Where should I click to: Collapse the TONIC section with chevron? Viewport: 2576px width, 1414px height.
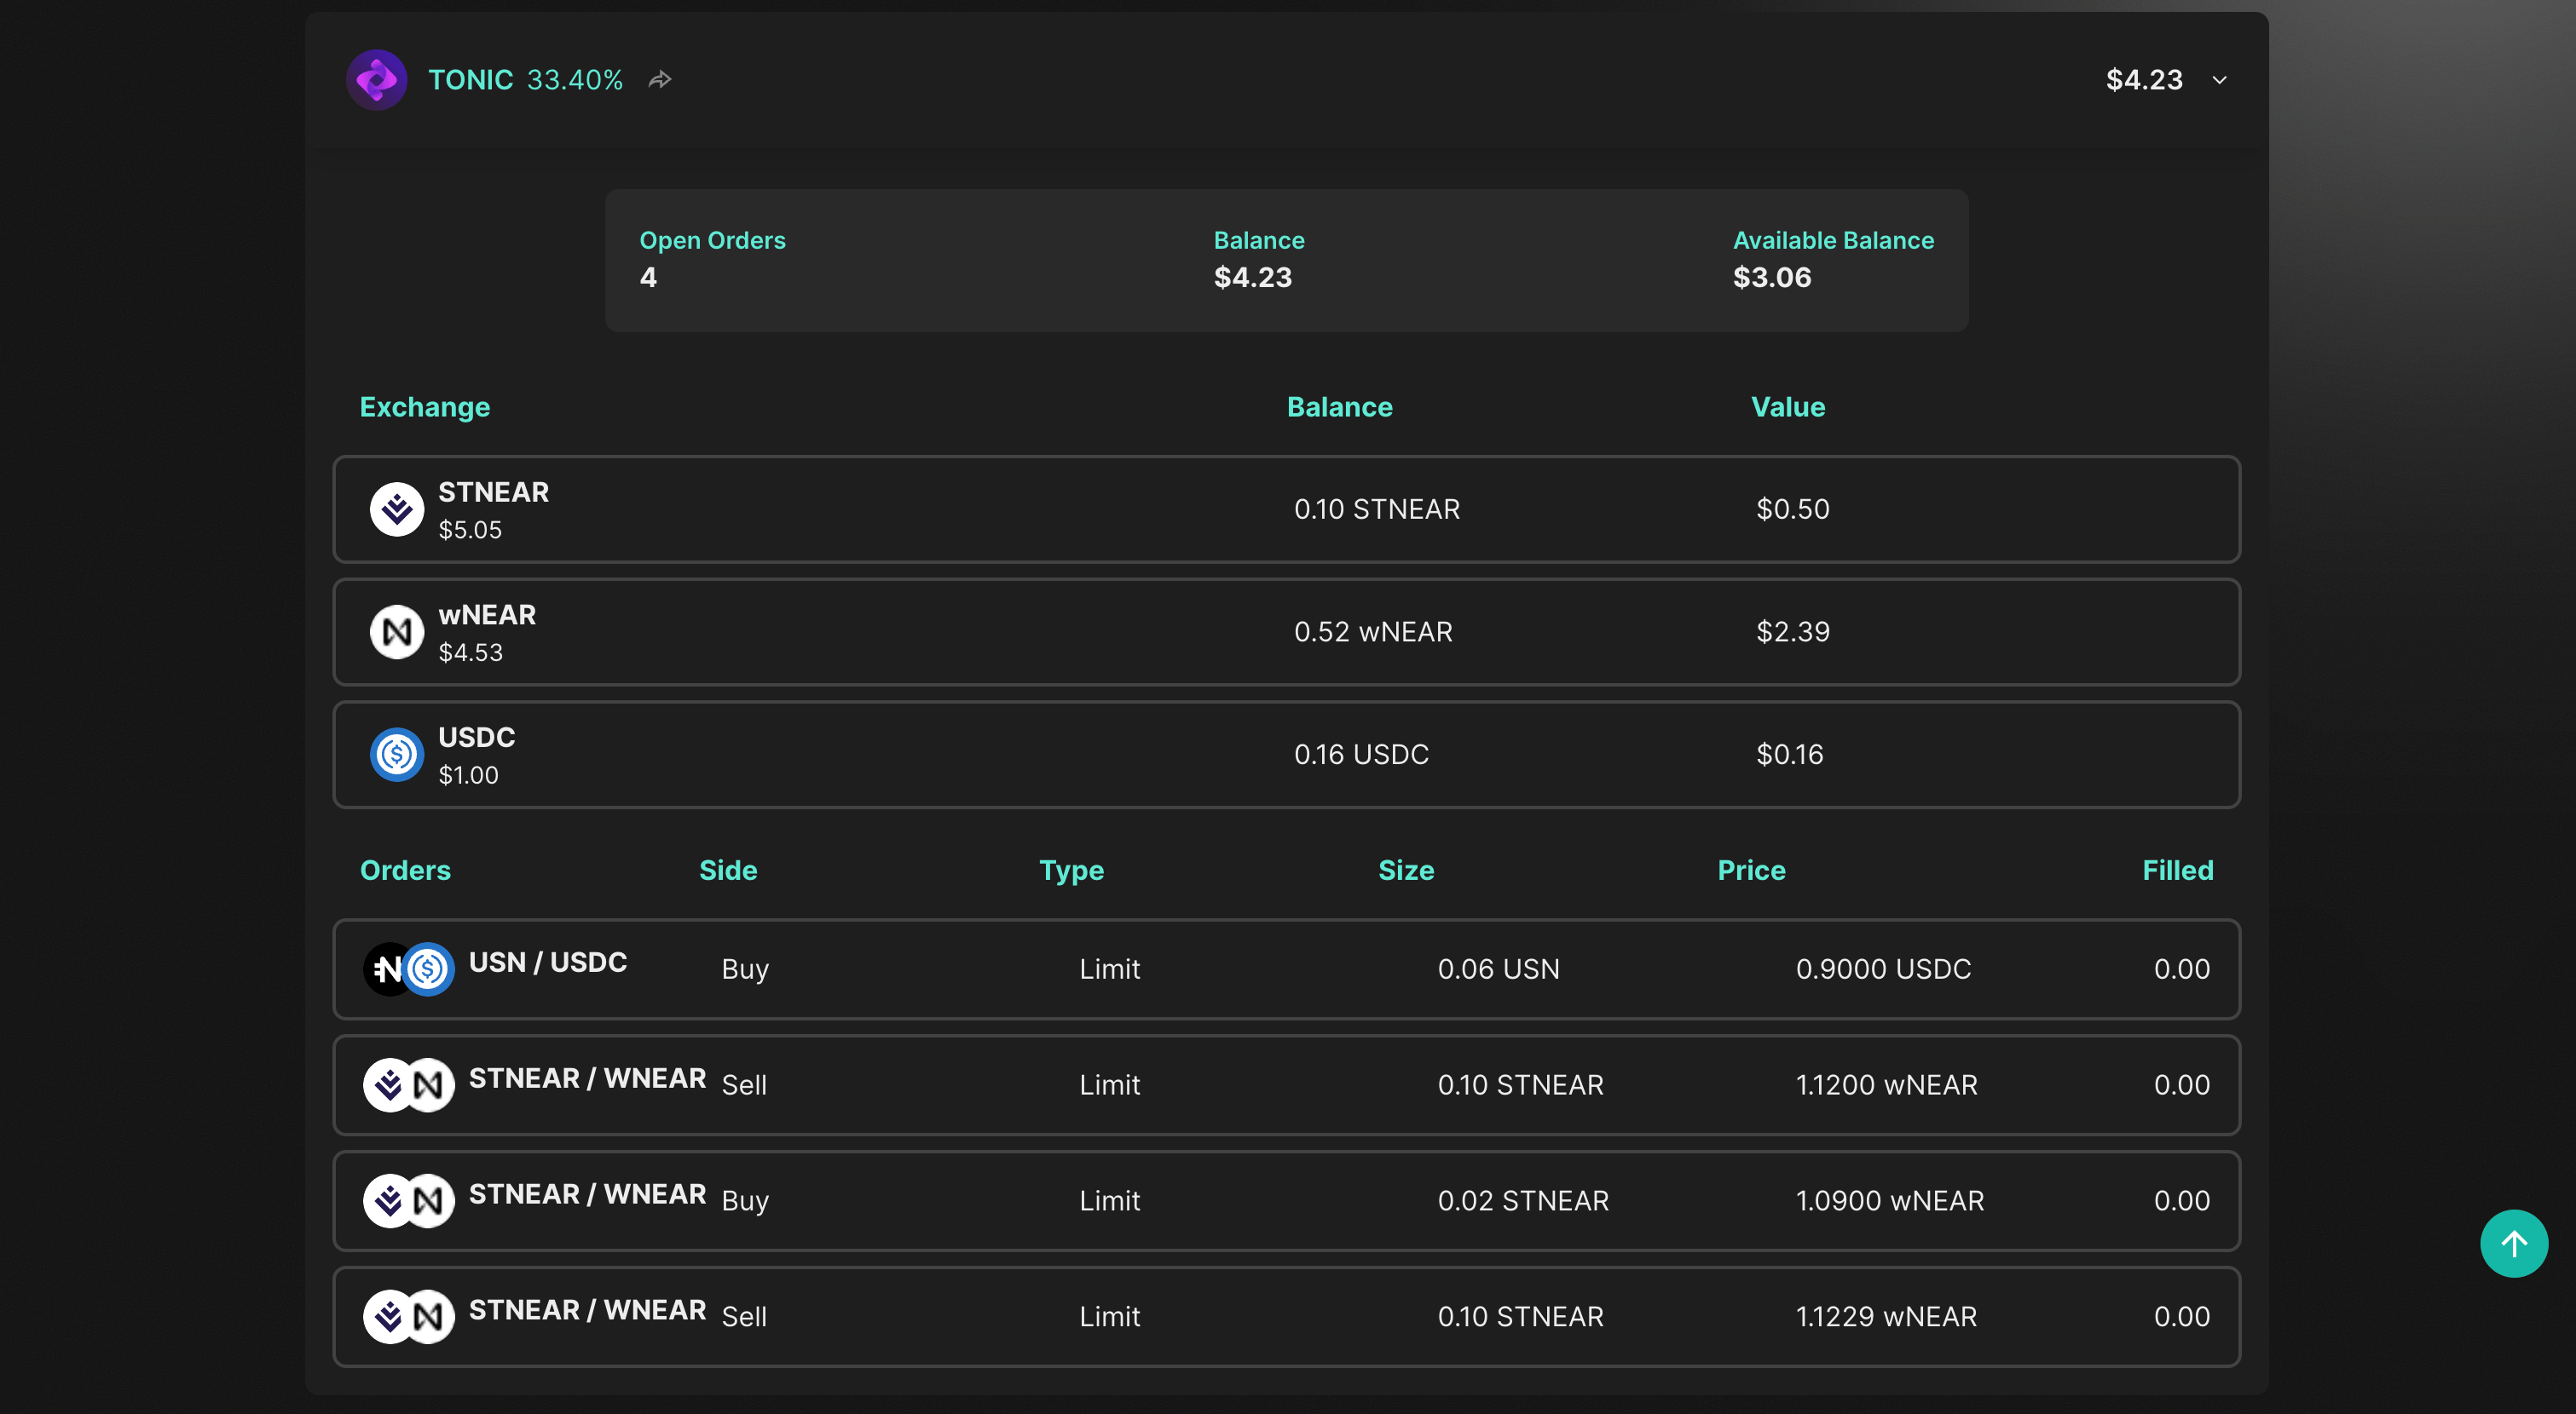tap(2219, 80)
